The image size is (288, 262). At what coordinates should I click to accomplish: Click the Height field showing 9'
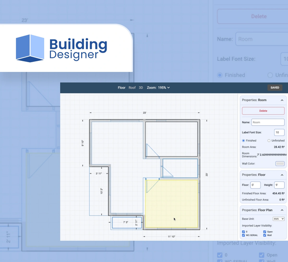click(279, 185)
